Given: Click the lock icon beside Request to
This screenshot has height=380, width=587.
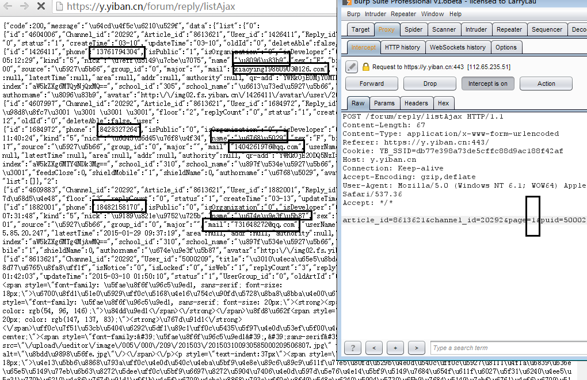Looking at the screenshot, I should coord(366,67).
